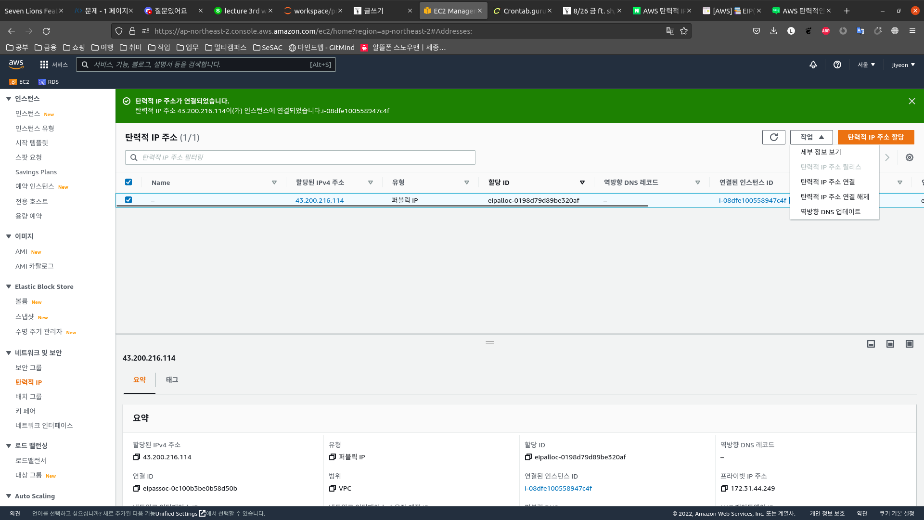This screenshot has height=520, width=924.
Task: Open the 서울 region dropdown
Action: coord(866,65)
